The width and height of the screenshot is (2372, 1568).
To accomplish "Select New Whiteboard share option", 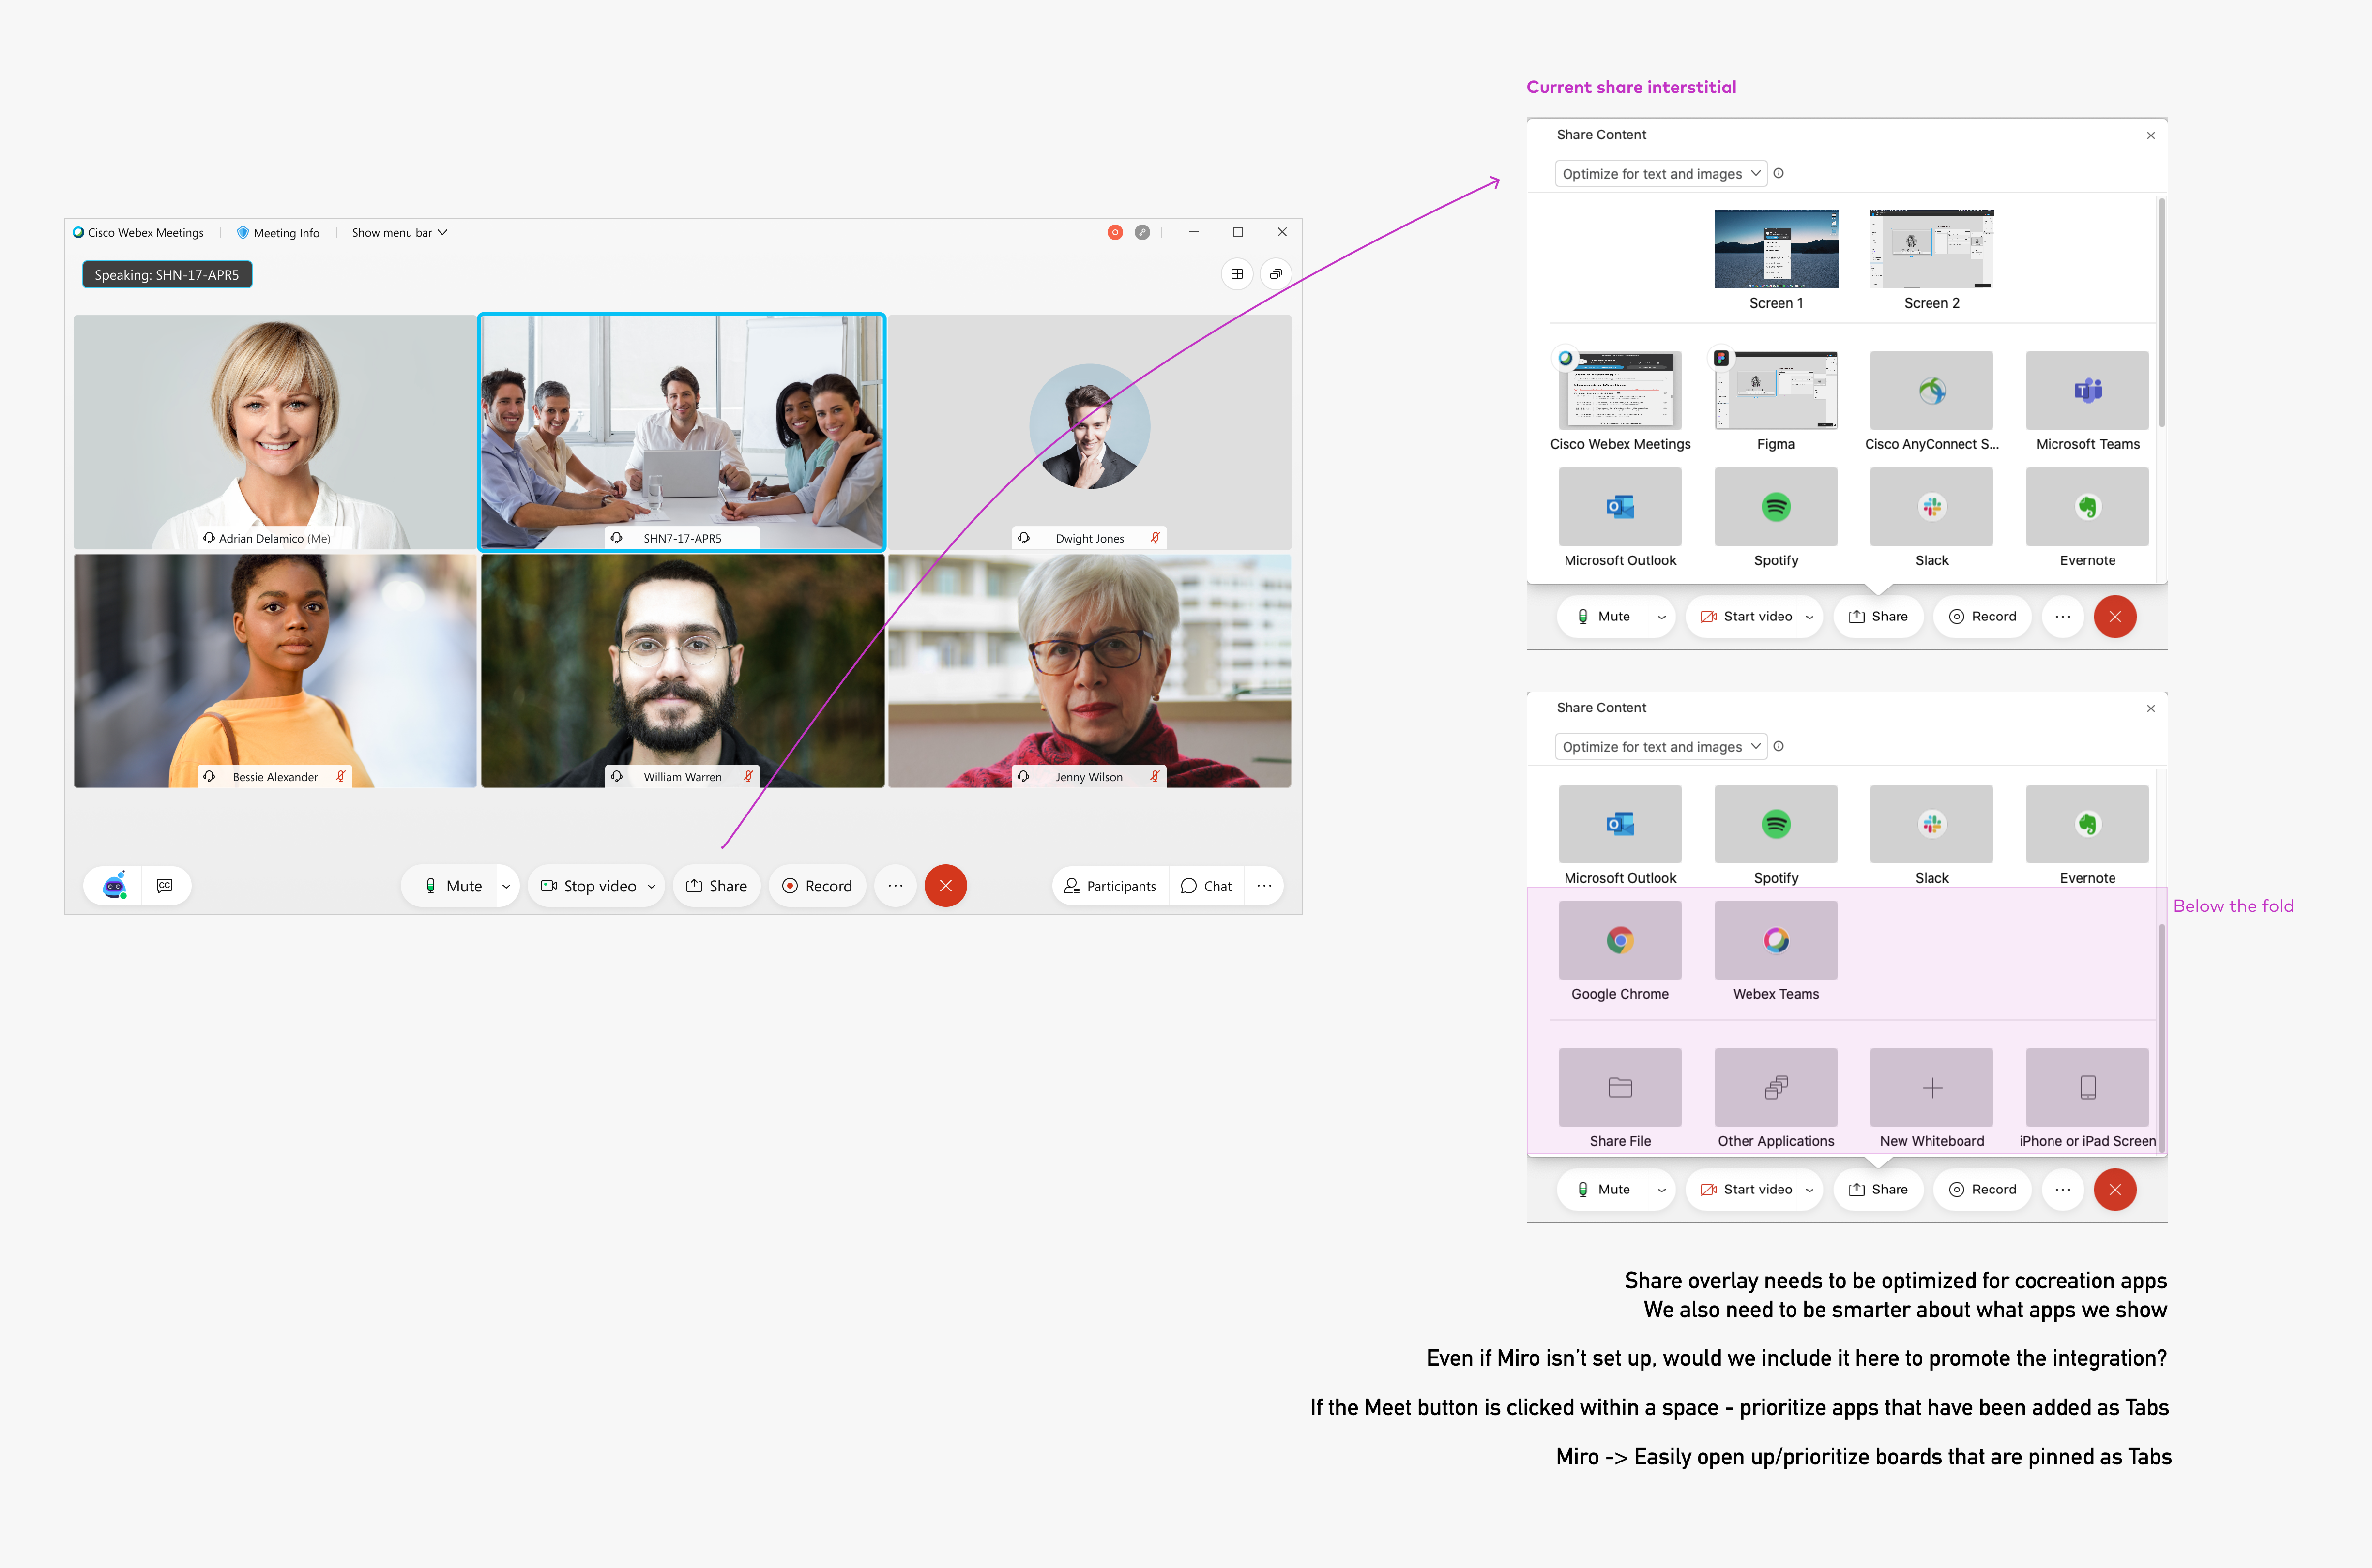I will [x=1931, y=1087].
